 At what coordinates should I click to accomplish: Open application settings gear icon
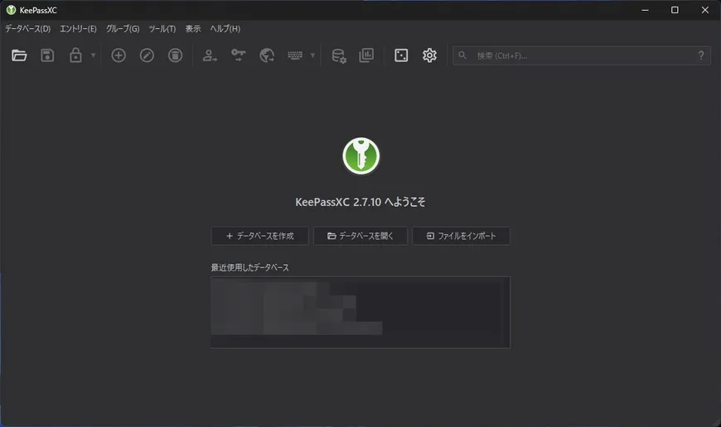pos(429,55)
